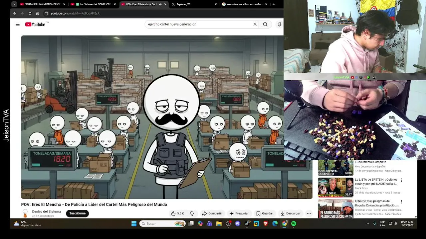The height and width of the screenshot is (239, 426).
Task: Save the video with Guardar
Action: (x=265, y=213)
